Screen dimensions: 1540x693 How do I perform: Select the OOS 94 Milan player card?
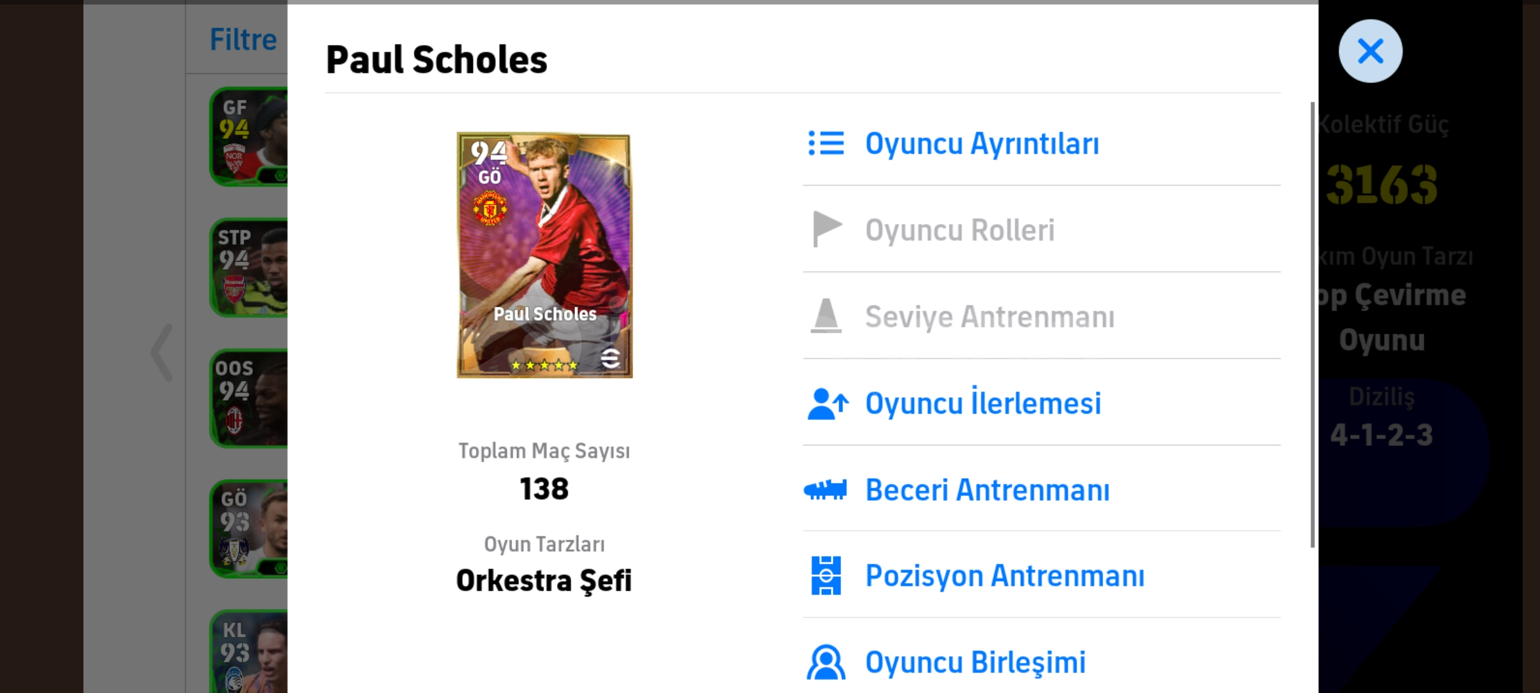pos(249,398)
